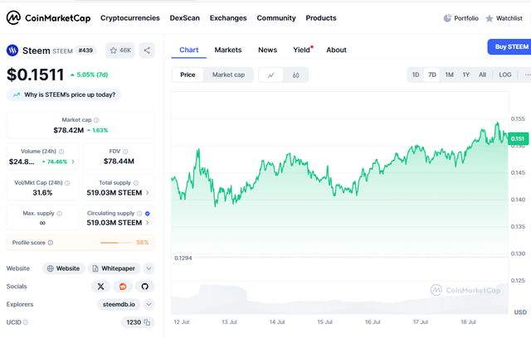Open the Products menu
This screenshot has height=338, width=531.
pos(321,18)
